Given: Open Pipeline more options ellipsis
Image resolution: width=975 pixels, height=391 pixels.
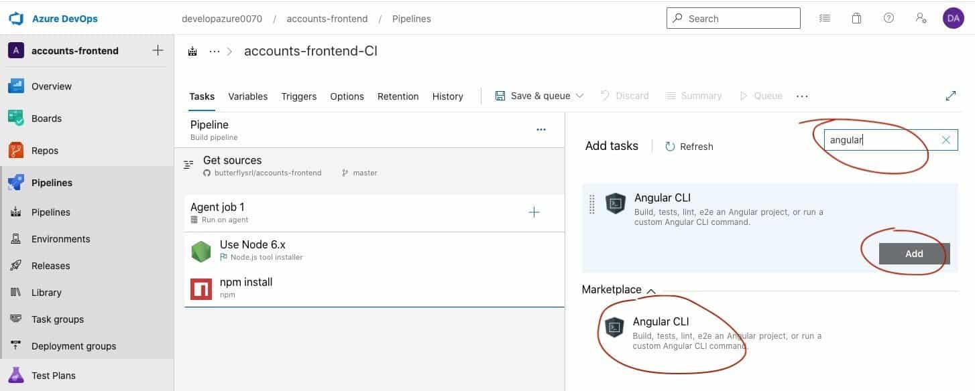Looking at the screenshot, I should pos(541,130).
